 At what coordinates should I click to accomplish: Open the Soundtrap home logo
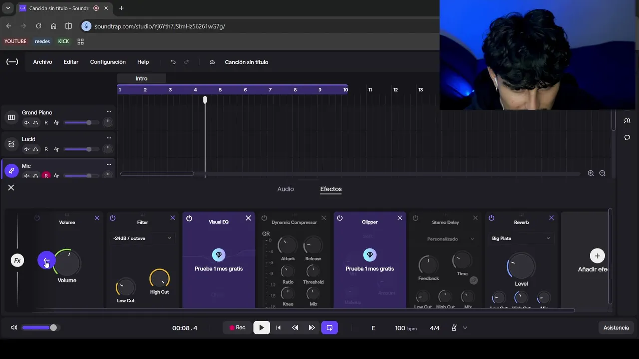(12, 62)
